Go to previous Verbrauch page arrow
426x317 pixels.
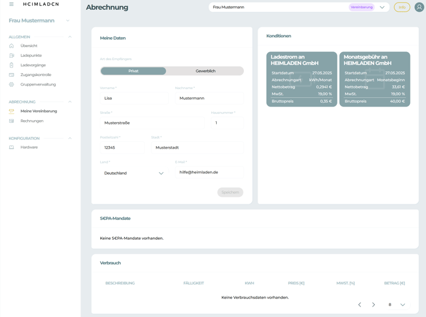[x=360, y=305]
